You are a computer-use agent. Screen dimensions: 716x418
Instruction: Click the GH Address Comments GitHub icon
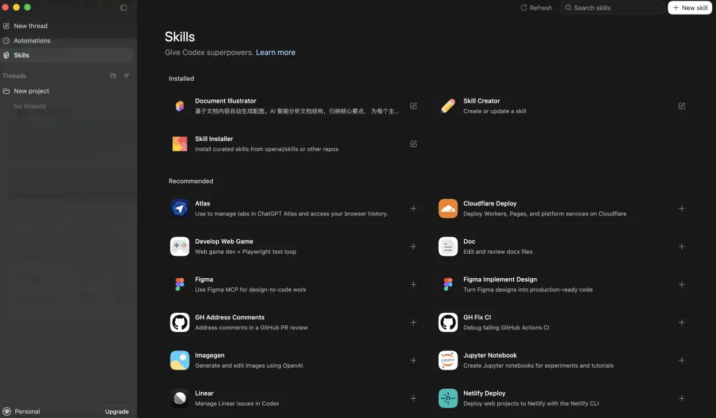(x=180, y=322)
